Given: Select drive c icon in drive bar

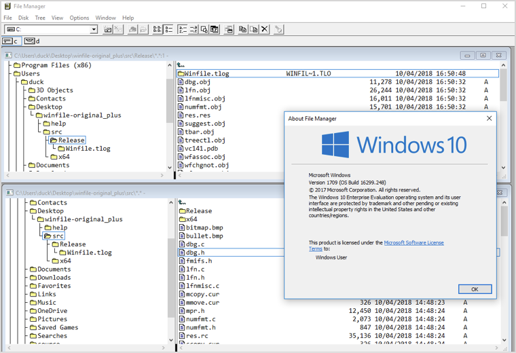Looking at the screenshot, I should click(x=11, y=41).
